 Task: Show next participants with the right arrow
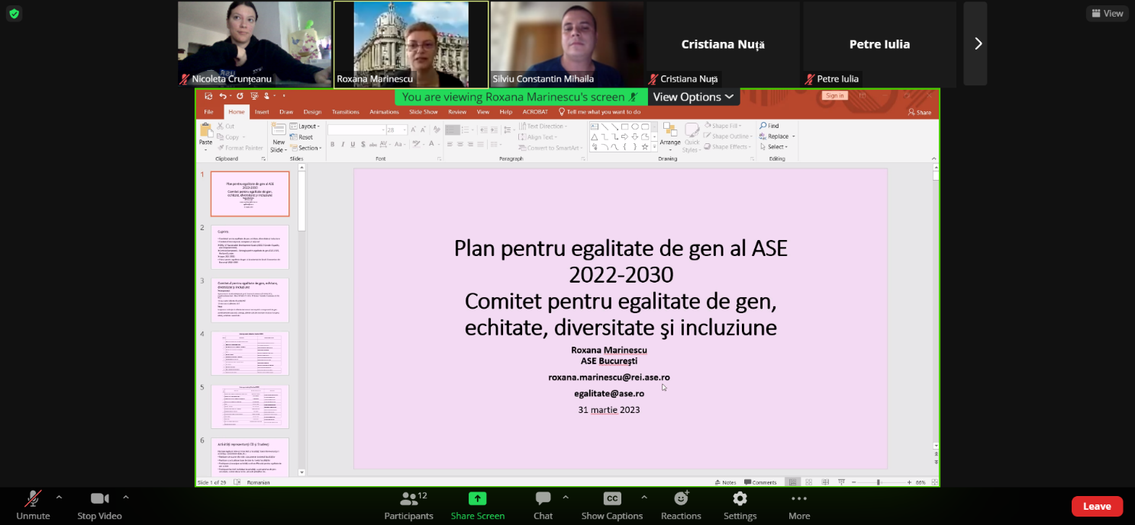(x=978, y=43)
